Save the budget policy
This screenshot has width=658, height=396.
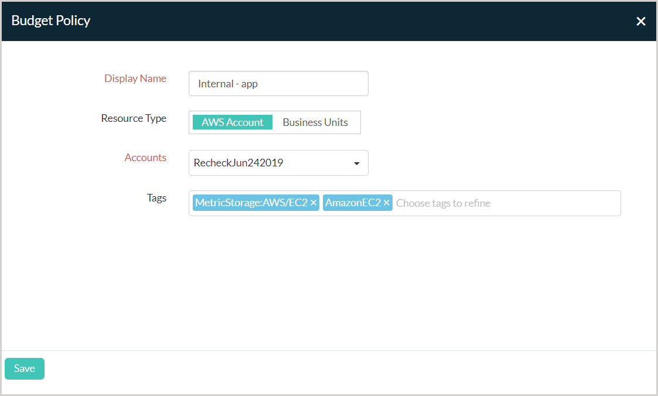24,368
